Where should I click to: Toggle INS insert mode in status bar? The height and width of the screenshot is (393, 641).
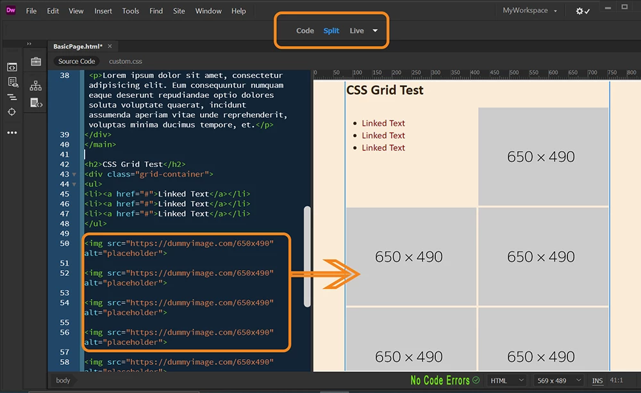(597, 380)
